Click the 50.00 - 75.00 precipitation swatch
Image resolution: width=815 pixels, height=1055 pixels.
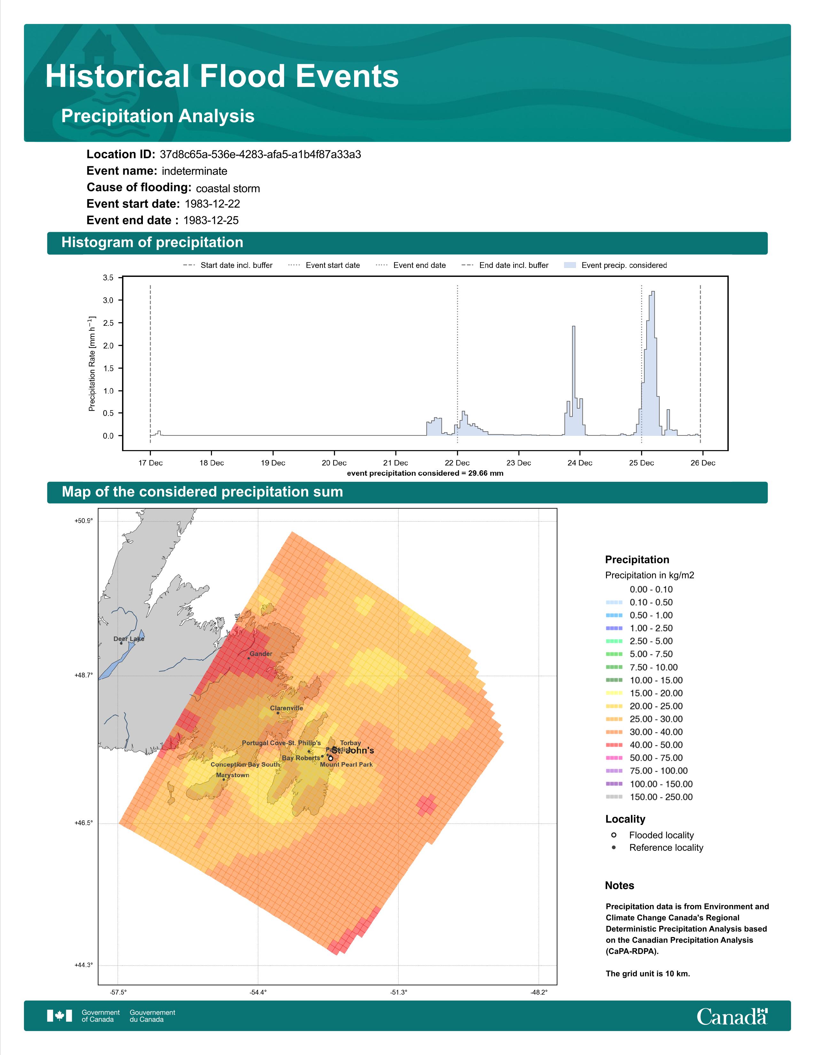(614, 758)
